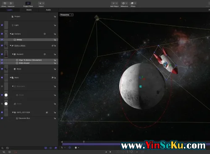The image size is (210, 154).
Task: Collapse the Stars group triangle
Action: click(10, 77)
